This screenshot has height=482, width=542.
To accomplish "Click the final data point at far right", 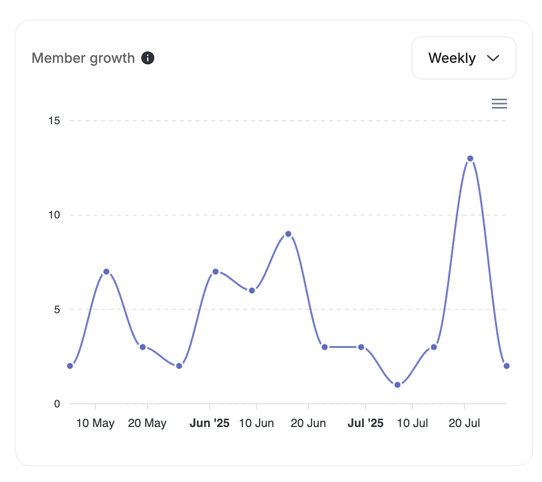I will click(x=506, y=365).
